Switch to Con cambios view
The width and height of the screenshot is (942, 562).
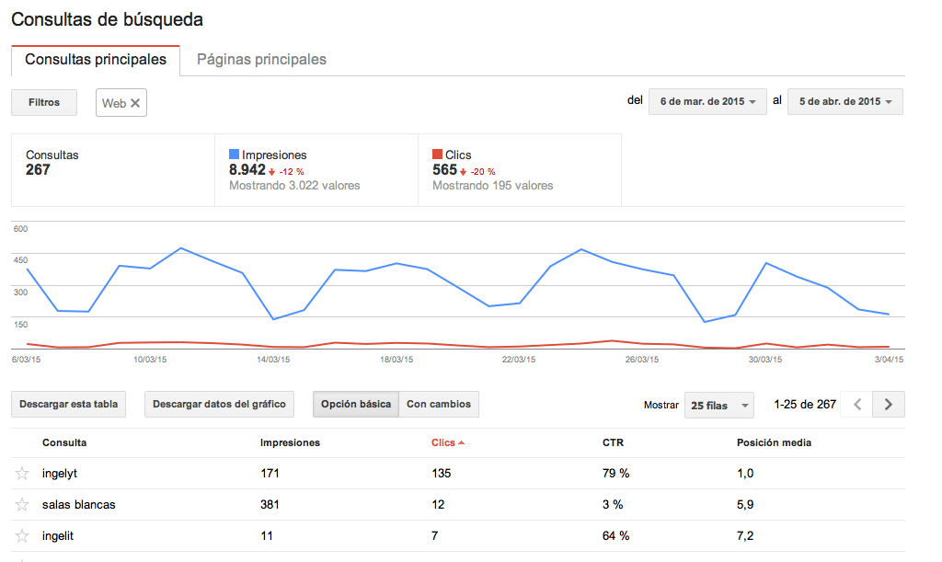439,404
